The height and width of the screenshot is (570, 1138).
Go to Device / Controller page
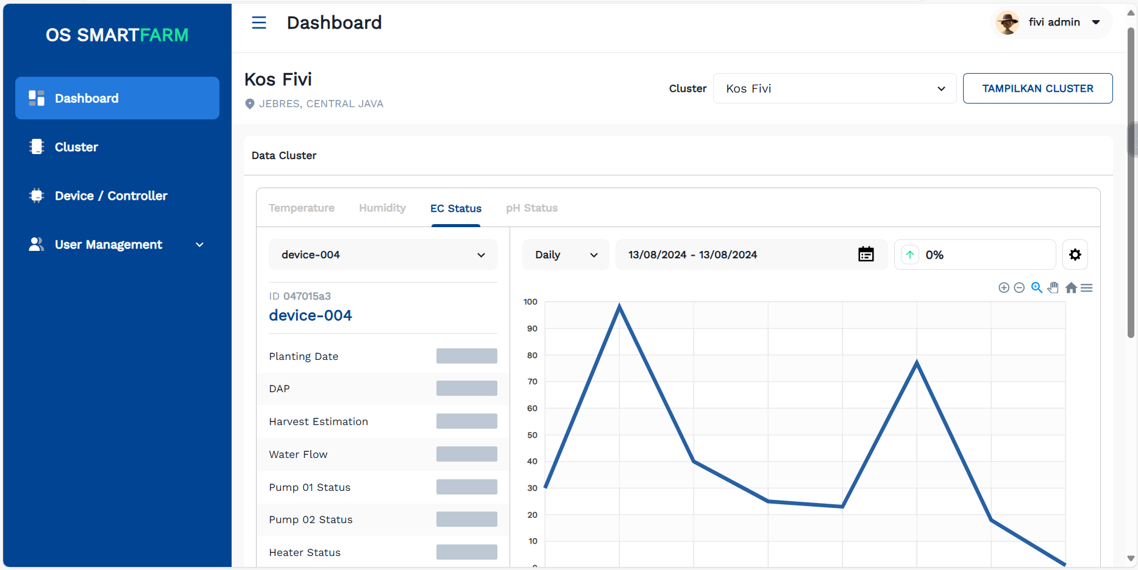(111, 196)
